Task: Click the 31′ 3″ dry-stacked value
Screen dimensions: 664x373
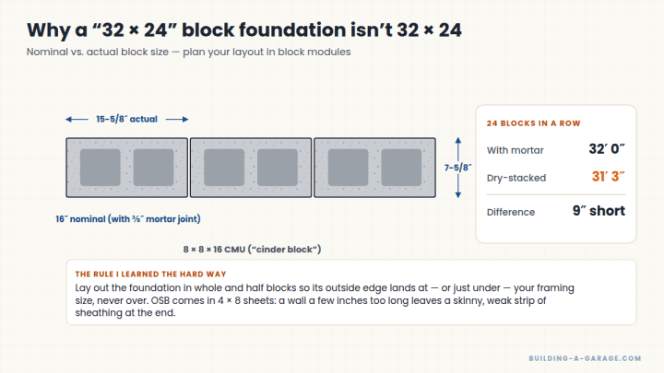Action: [x=608, y=176]
